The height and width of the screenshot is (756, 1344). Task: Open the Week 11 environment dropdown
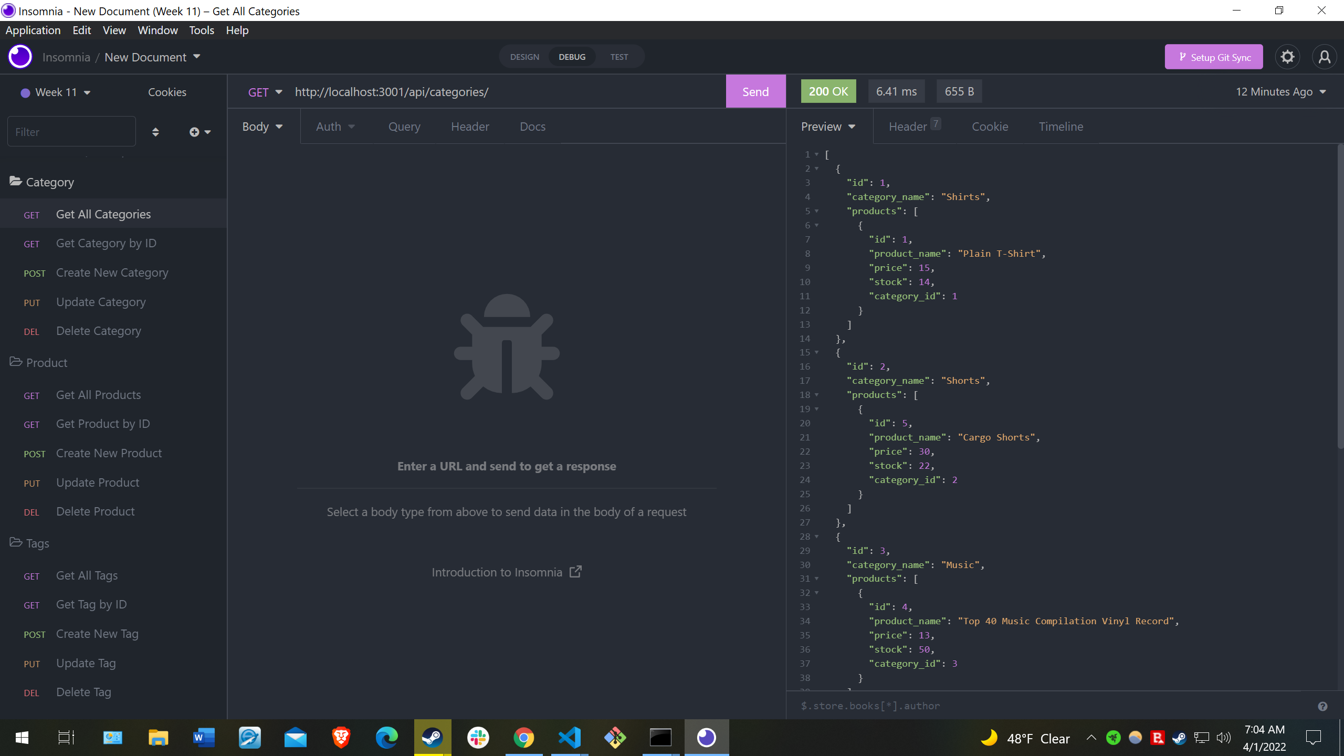[x=55, y=91]
